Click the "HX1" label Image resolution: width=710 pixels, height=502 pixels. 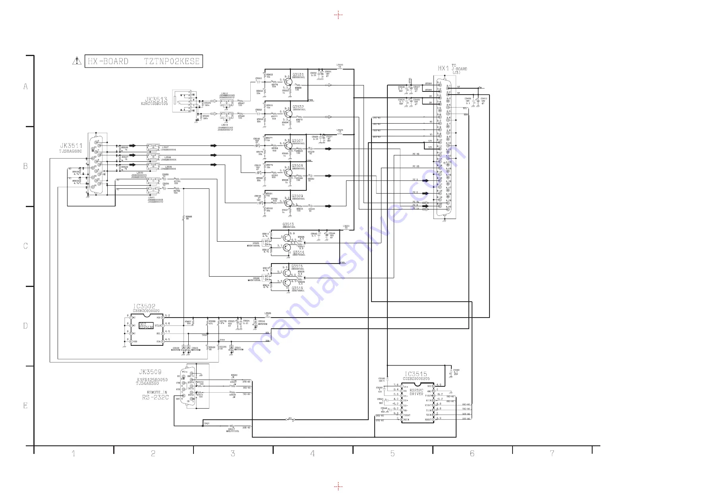tap(443, 68)
